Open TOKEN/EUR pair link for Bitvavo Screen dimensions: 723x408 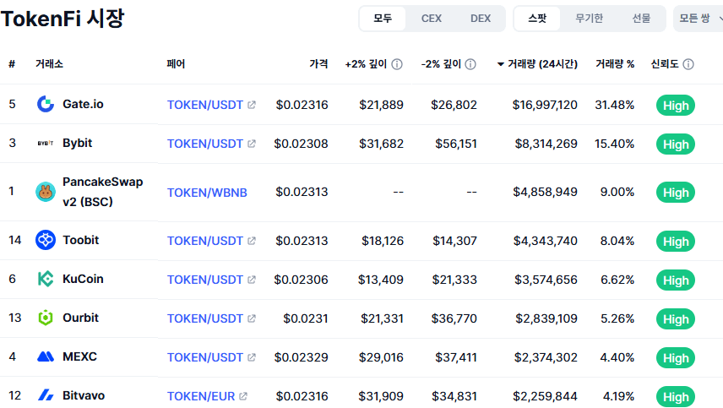tap(201, 396)
